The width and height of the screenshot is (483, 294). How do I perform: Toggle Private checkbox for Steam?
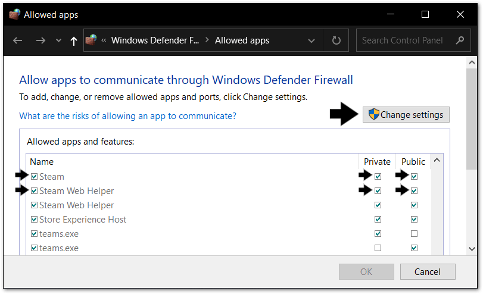point(378,176)
